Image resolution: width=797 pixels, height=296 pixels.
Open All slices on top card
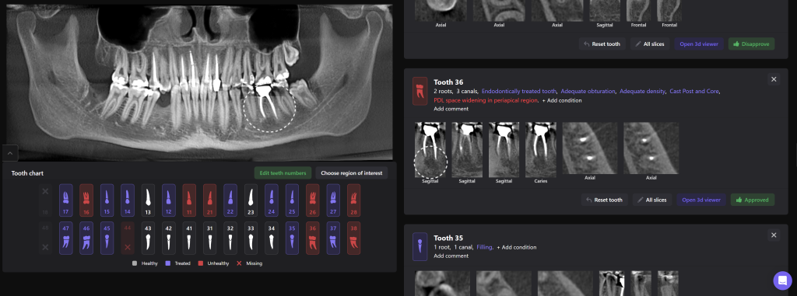point(650,44)
